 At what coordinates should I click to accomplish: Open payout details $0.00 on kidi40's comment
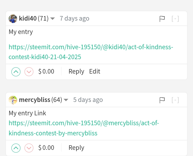[46, 71]
